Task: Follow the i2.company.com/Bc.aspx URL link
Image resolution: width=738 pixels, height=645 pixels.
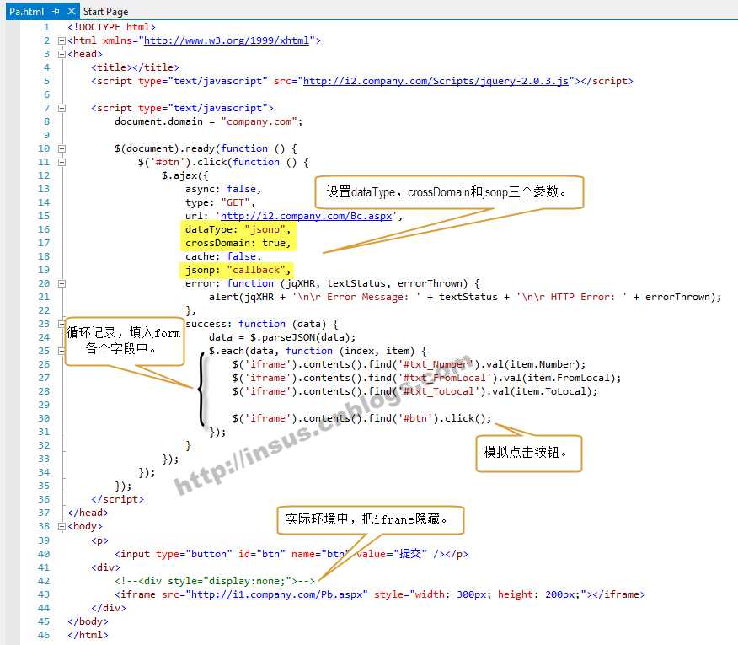Action: tap(306, 216)
